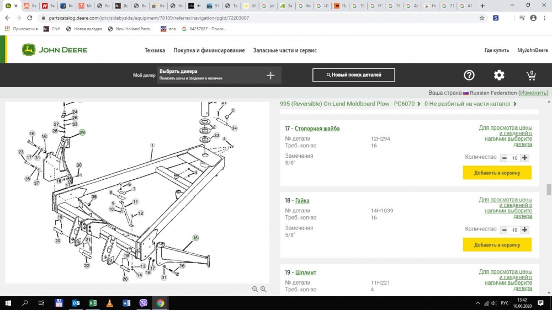Open the Техника menu
552x310 pixels.
[155, 50]
